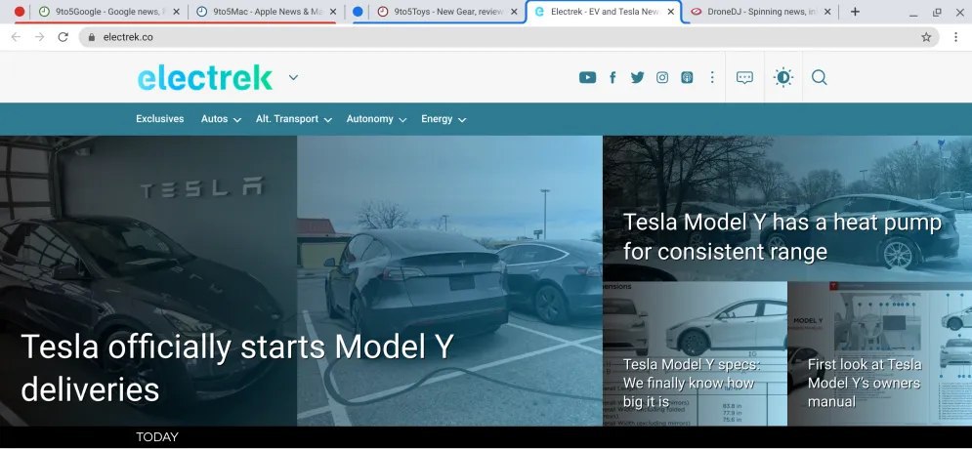This screenshot has width=972, height=449.
Task: Bookmark this page with the star
Action: point(926,37)
